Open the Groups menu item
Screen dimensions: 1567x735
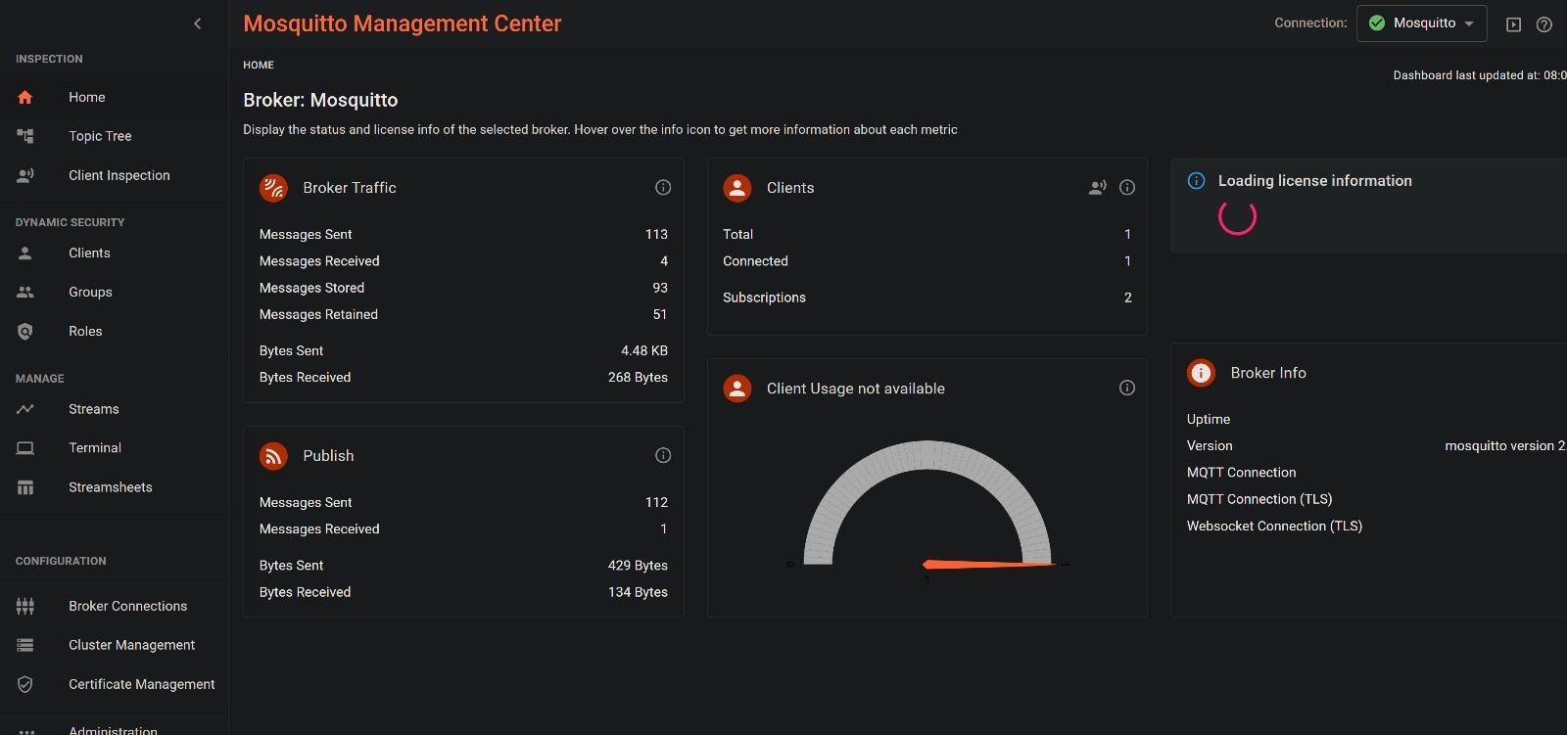point(90,292)
